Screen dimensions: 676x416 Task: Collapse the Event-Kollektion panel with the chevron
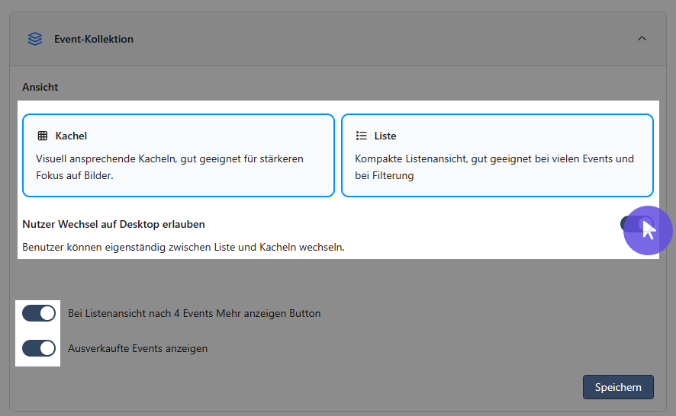coord(642,38)
